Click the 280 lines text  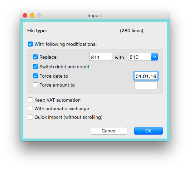coord(132,31)
